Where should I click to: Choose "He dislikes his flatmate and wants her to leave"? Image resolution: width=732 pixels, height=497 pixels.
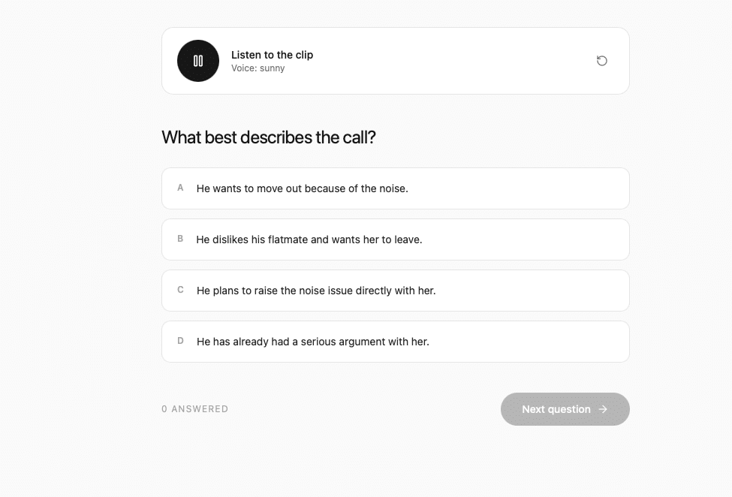point(396,239)
